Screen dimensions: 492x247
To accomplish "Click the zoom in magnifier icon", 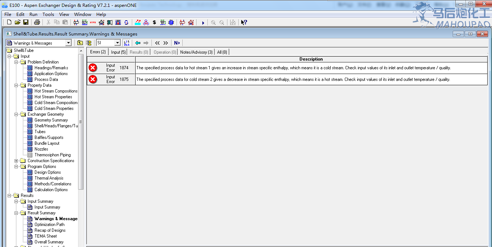I will click(213, 22).
